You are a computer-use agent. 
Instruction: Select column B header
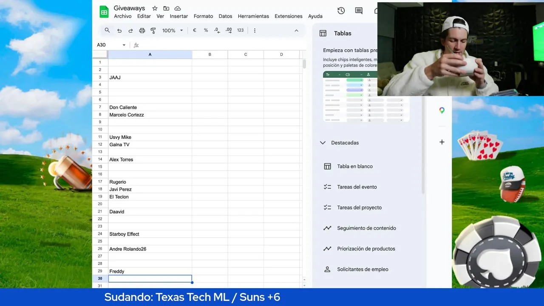pos(210,54)
